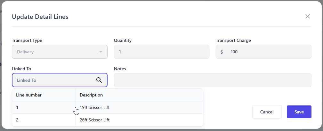Click the magnifier icon in Linked To
The width and height of the screenshot is (323, 131).
(x=99, y=80)
